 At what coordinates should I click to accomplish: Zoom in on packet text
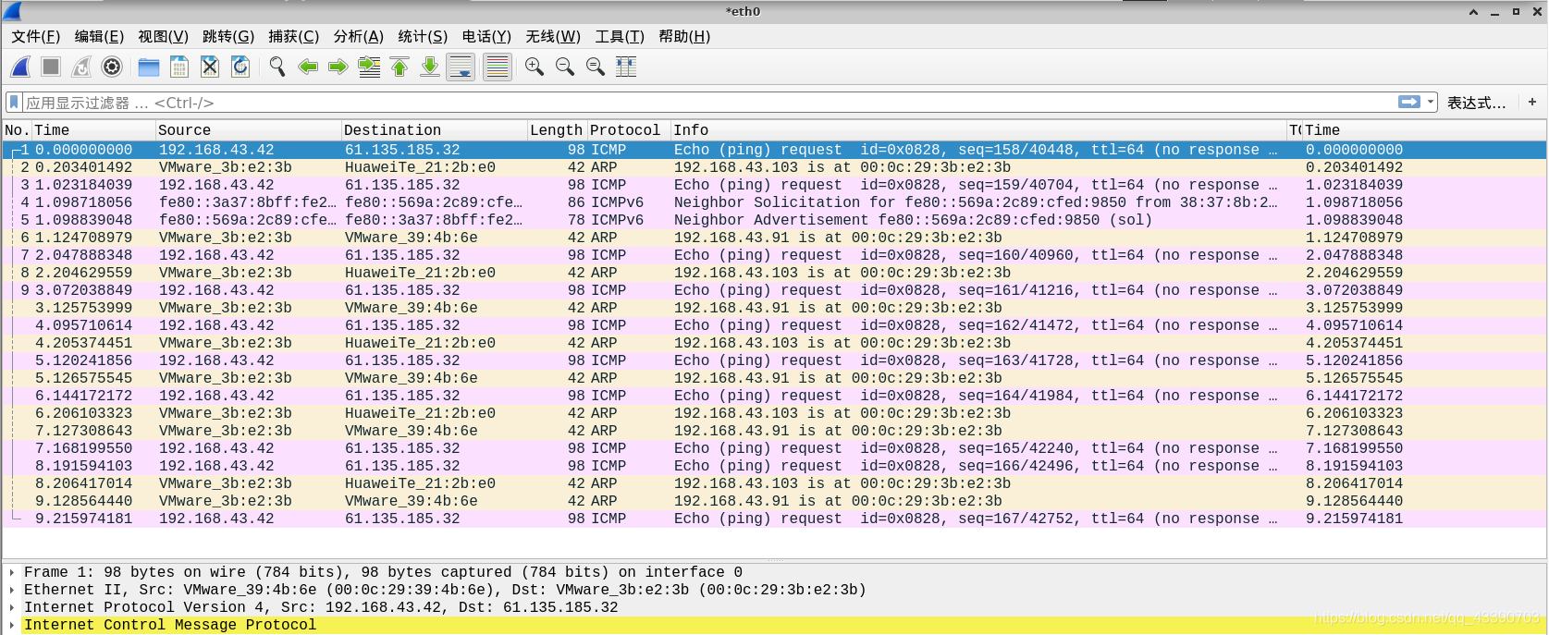pyautogui.click(x=535, y=67)
